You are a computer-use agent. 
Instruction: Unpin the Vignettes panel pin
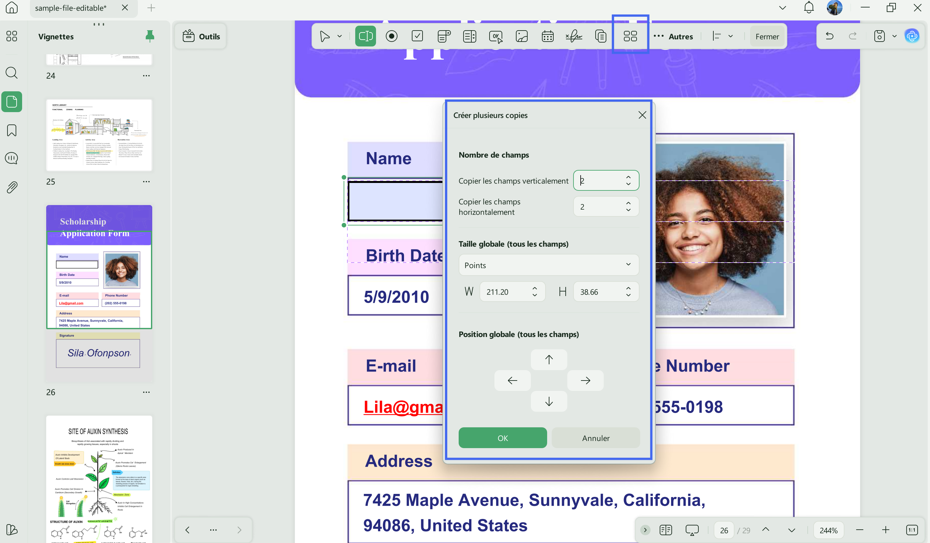pos(150,36)
